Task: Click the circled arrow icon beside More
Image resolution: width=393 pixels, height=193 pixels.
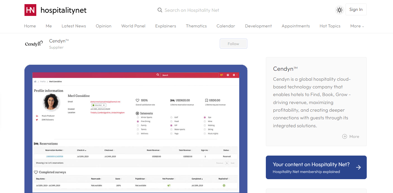Action: pos(345,136)
